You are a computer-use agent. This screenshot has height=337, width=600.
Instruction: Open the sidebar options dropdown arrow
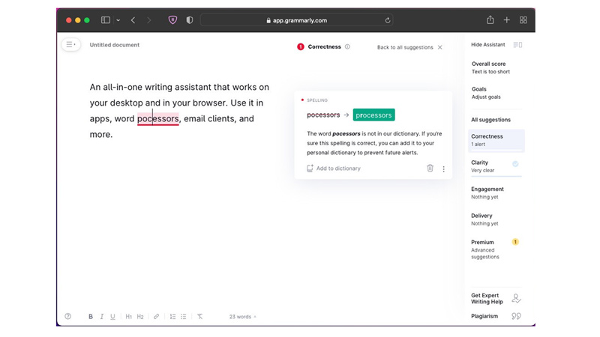(118, 20)
